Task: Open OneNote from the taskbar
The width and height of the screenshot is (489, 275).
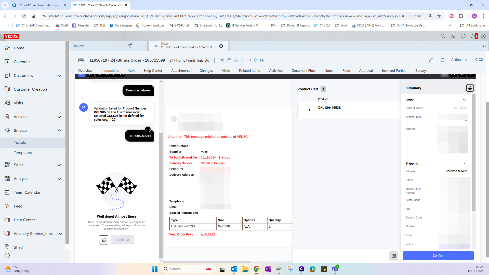Action: tap(268, 269)
